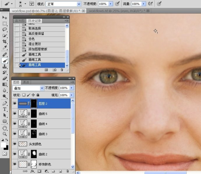Select the Brush tool in toolbox
Screen dimensions: 201x174
coord(5,61)
